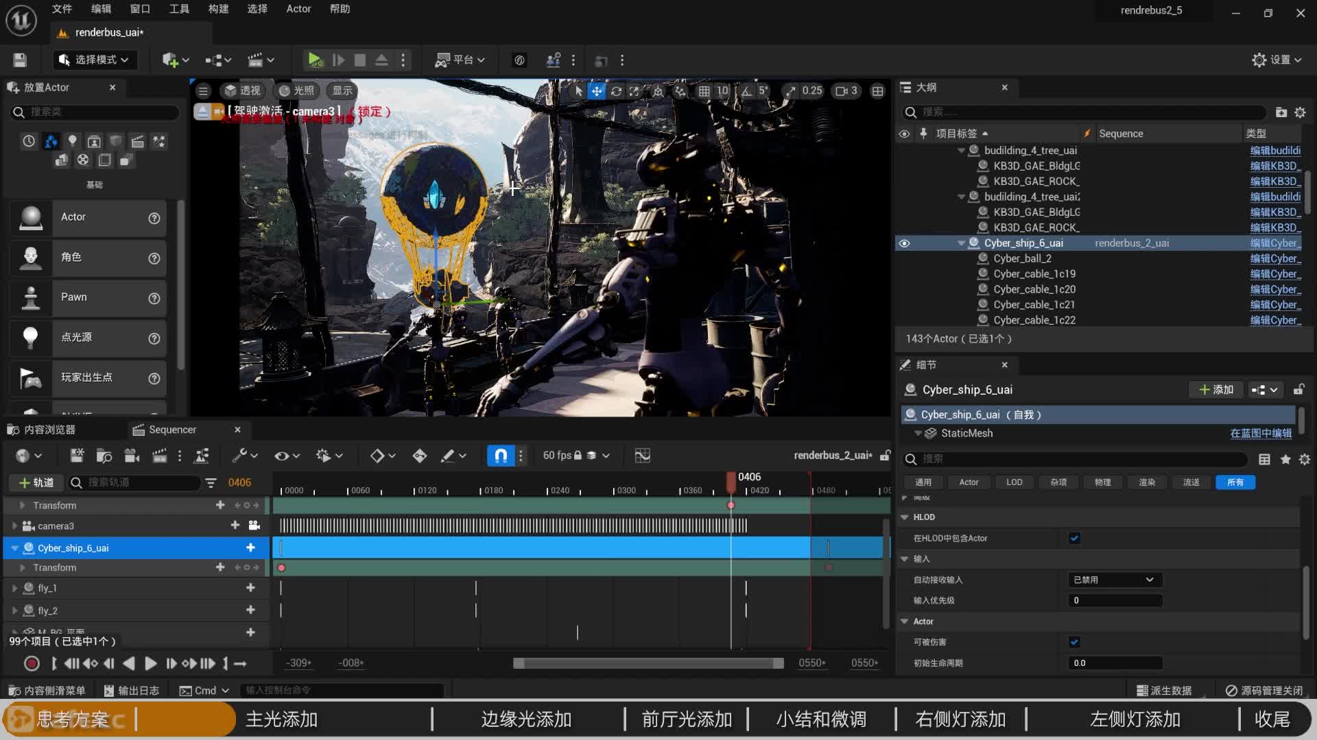Toggle rotation snap angle icon in viewport

[746, 91]
